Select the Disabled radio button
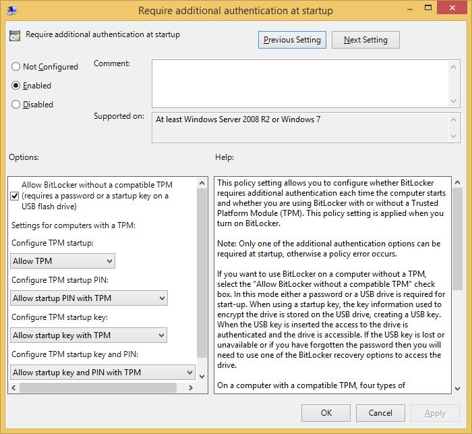 click(x=16, y=105)
